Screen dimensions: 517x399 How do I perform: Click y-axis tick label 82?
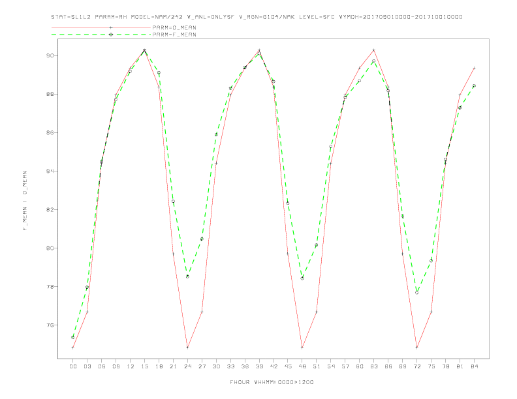50,210
